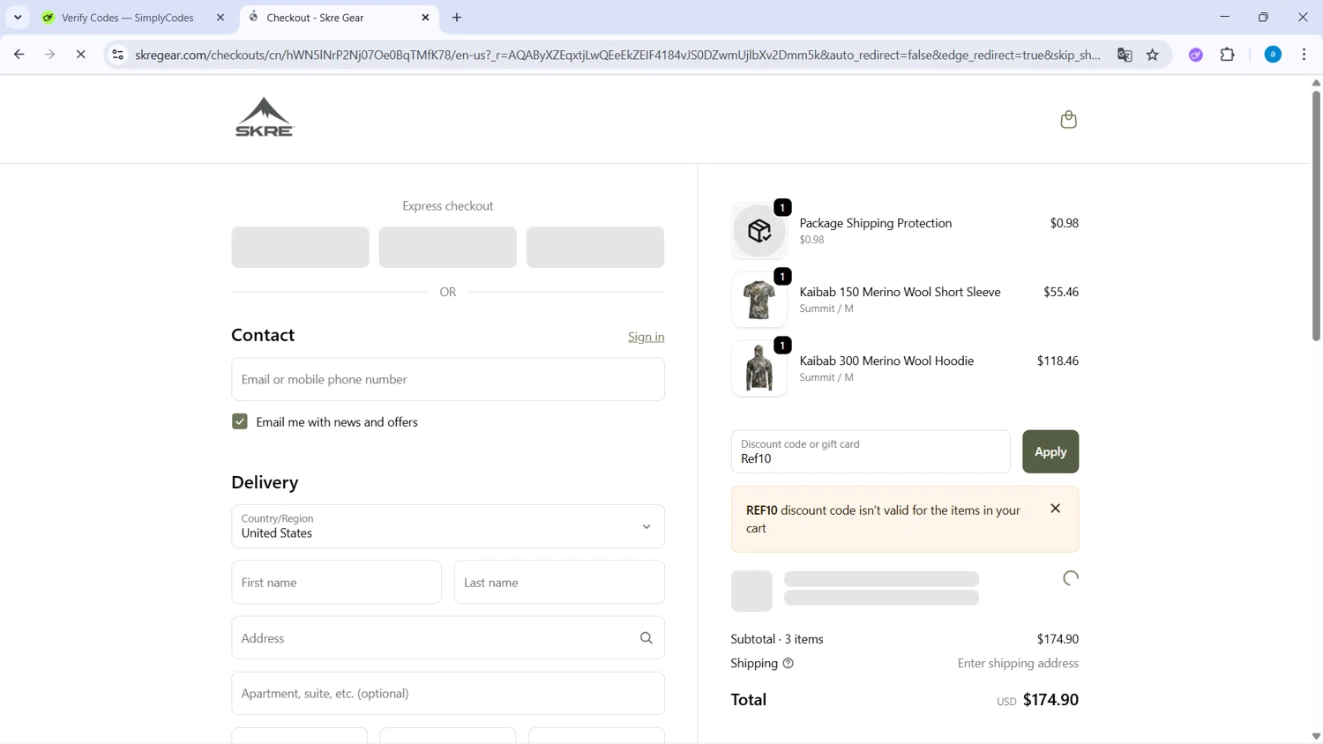Click the browser address bar URL
The height and width of the screenshot is (744, 1323).
point(617,55)
